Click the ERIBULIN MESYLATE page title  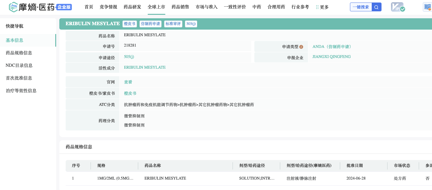tap(92, 24)
